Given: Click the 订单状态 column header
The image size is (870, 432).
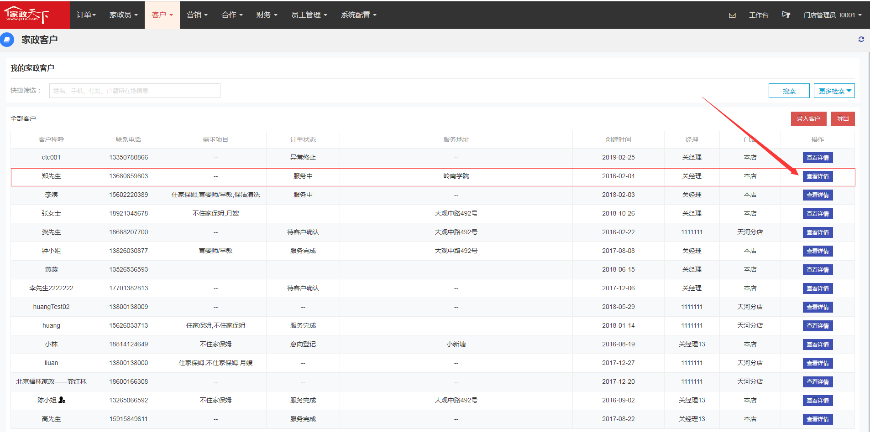Looking at the screenshot, I should [303, 139].
